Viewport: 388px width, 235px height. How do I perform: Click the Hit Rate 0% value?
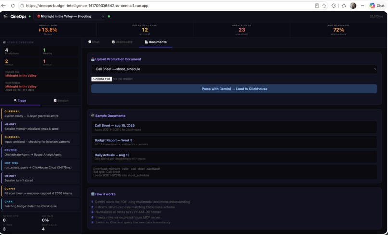click(45, 220)
